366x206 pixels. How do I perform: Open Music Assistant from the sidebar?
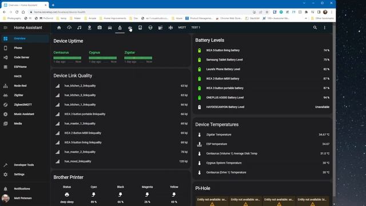coord(25,114)
